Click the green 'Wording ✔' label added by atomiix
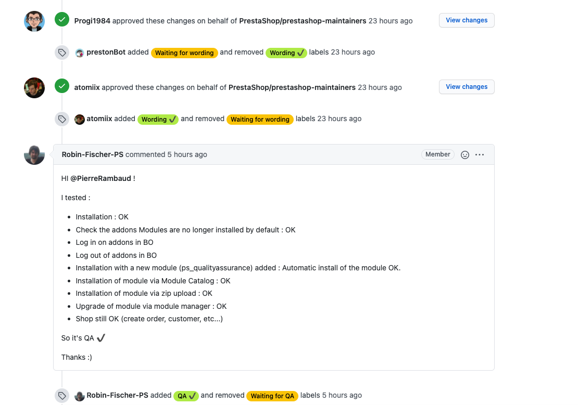Screen dimensions: 578x405 [158, 120]
